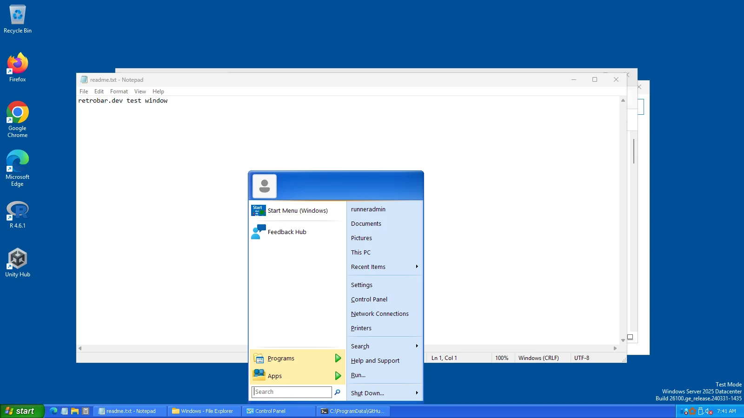Expand the Apps submenu
This screenshot has width=744, height=418.
click(x=298, y=376)
